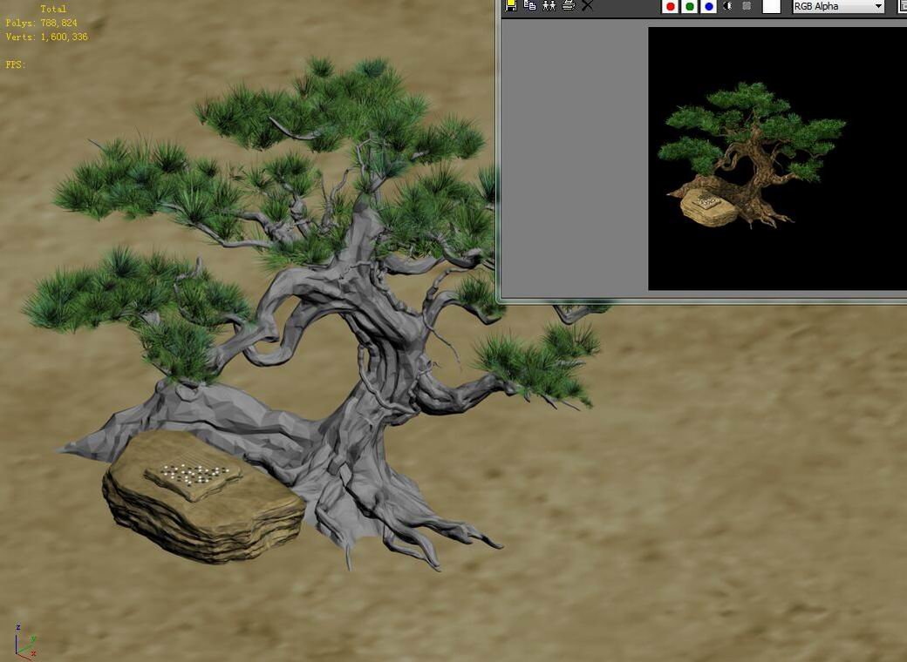This screenshot has height=662, width=907.
Task: Print the rendered image
Action: click(569, 5)
